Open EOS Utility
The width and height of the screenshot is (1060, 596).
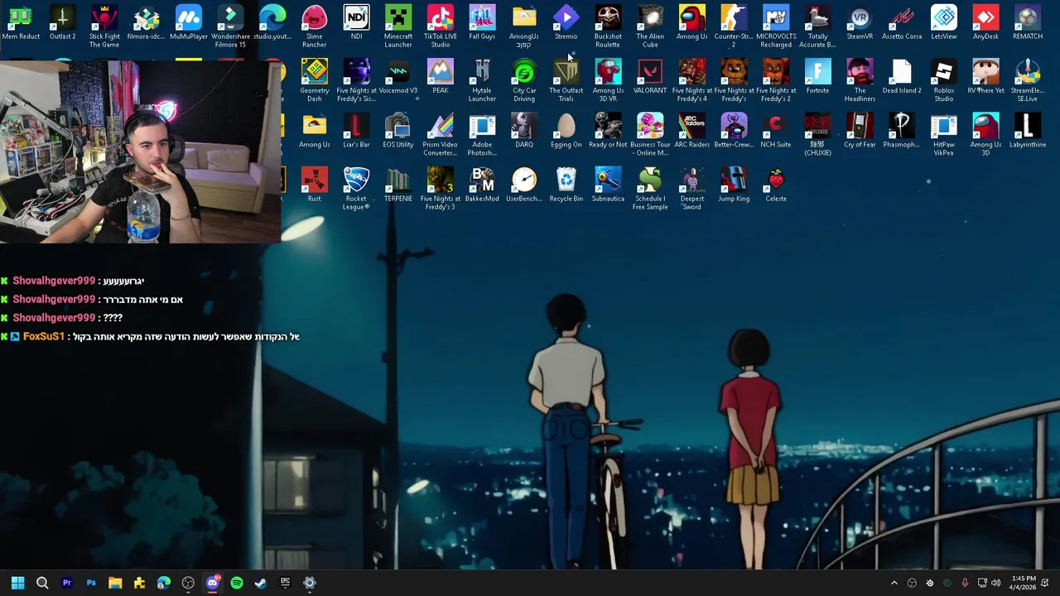[x=398, y=131]
